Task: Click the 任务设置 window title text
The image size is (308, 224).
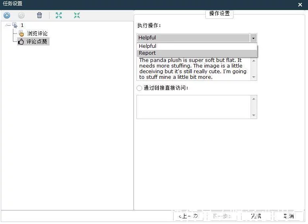Action: click(12, 4)
